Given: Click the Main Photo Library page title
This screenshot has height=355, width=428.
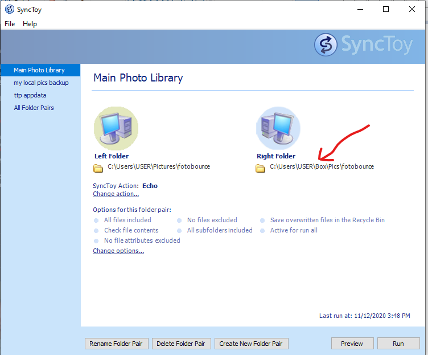Looking at the screenshot, I should (138, 78).
